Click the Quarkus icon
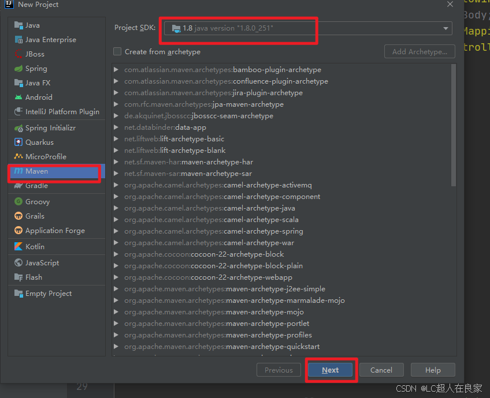Viewport: 490px width, 398px height. [x=18, y=142]
